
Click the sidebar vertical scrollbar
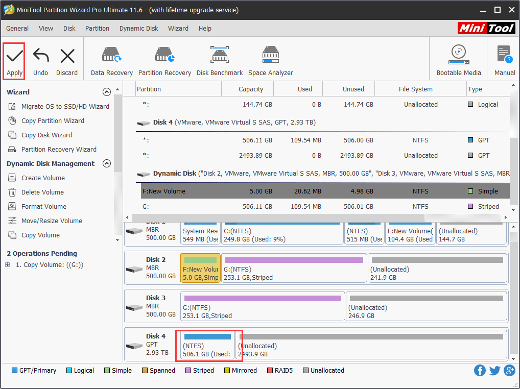(x=117, y=133)
